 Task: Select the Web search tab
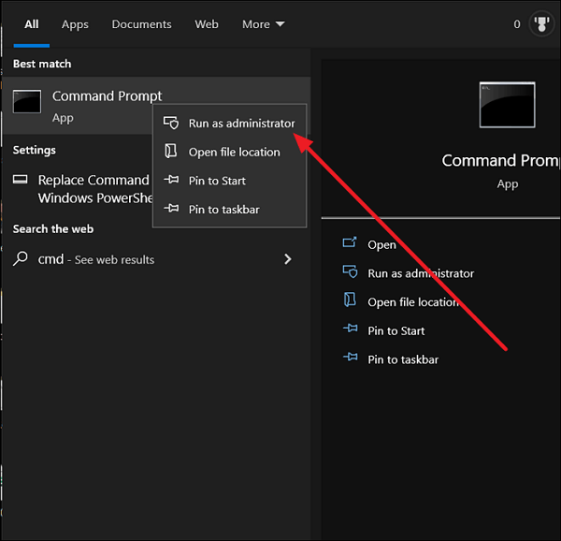coord(207,24)
